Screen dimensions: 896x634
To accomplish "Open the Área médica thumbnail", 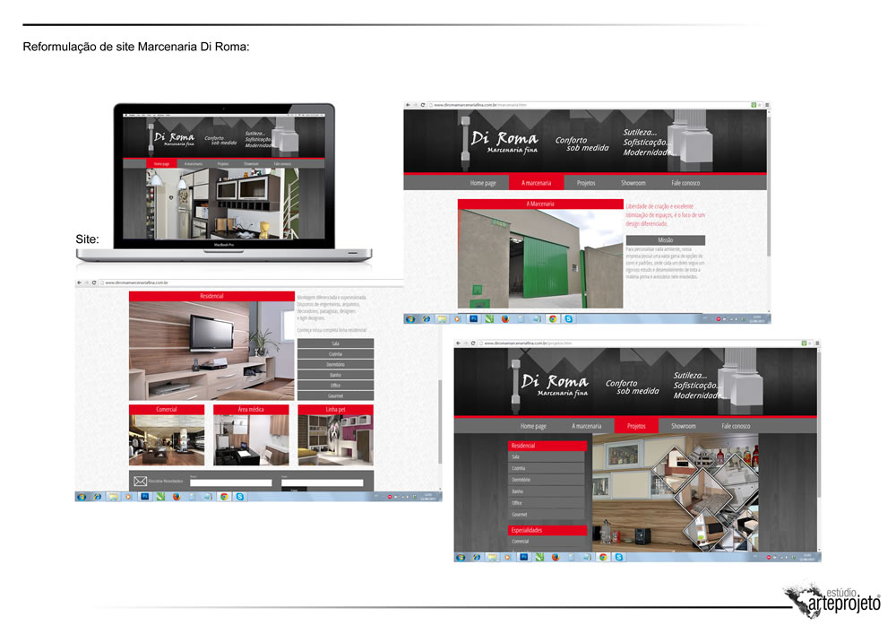I will click(x=251, y=439).
